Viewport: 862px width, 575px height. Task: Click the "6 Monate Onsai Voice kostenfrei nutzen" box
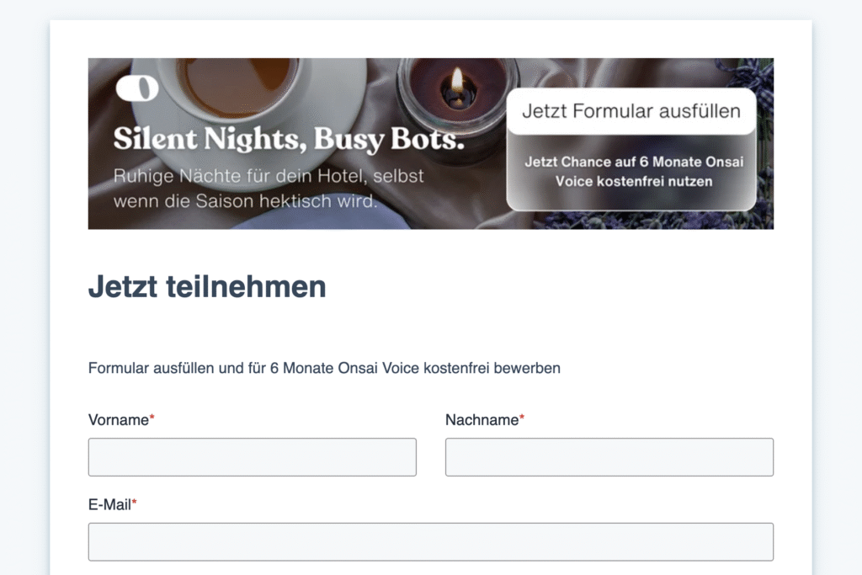click(634, 172)
